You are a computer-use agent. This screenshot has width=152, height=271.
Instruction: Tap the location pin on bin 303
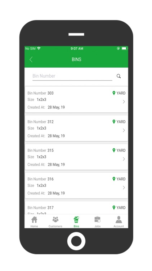point(114,93)
